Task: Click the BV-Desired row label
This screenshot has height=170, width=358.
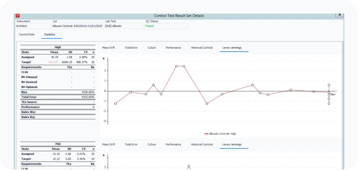Action: point(29,82)
